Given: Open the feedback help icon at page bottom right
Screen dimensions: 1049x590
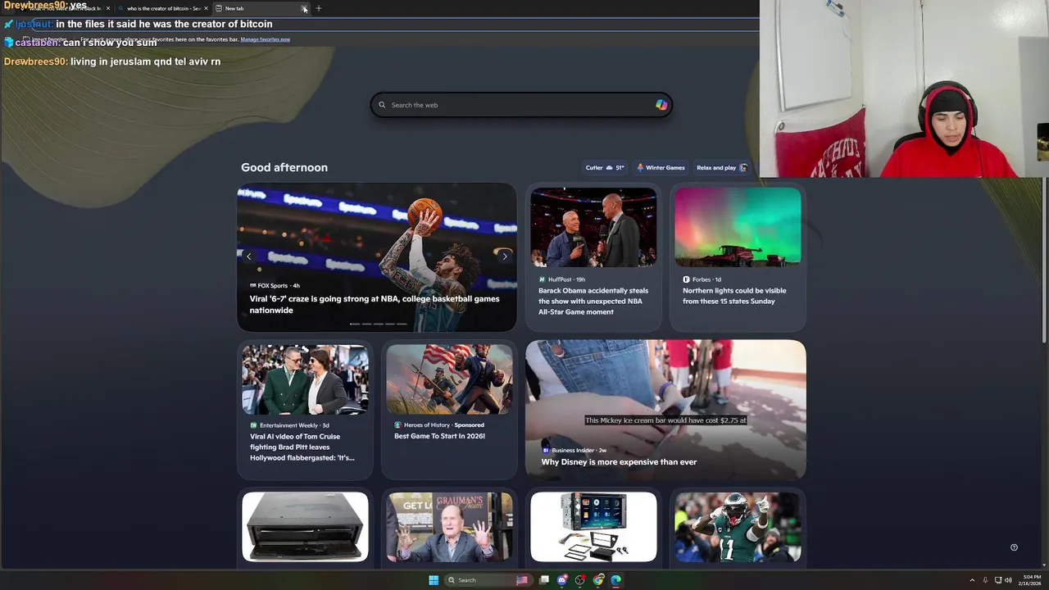Looking at the screenshot, I should tap(1014, 547).
